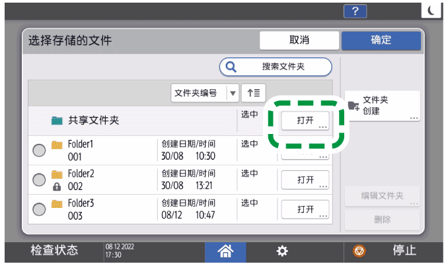Image resolution: width=446 pixels, height=264 pixels.
Task: Click the date 30/08 10:30
Action: [188, 156]
